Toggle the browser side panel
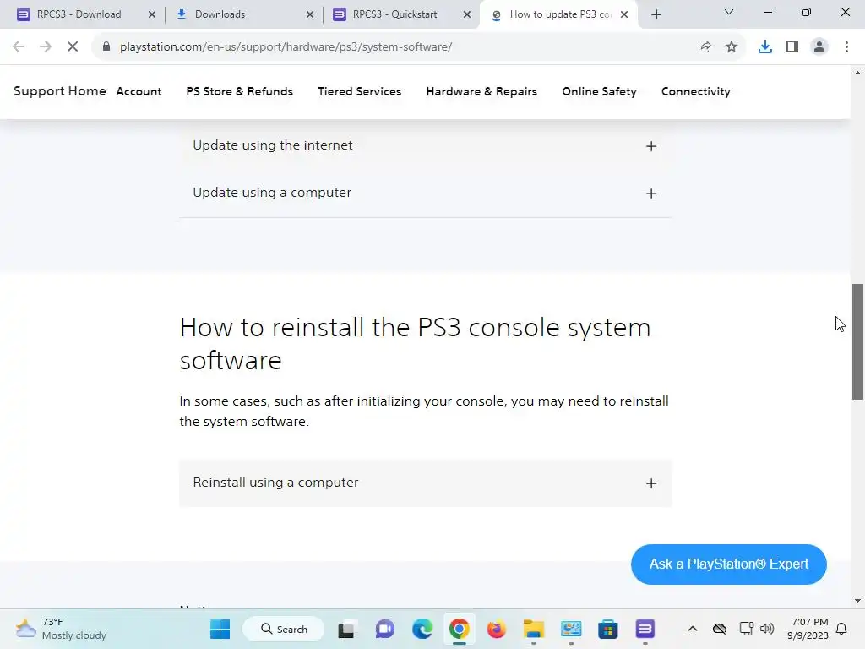 pos(792,47)
